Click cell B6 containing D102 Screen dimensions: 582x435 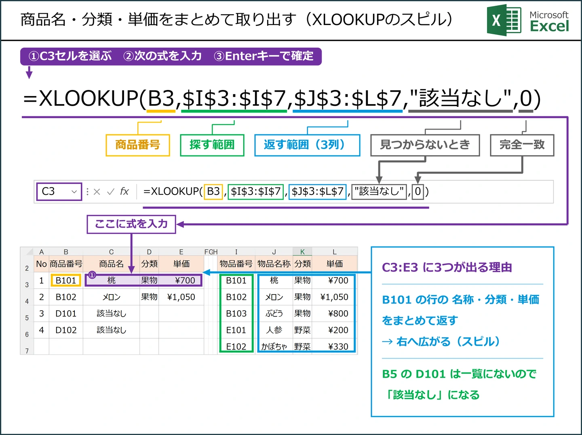tap(66, 330)
